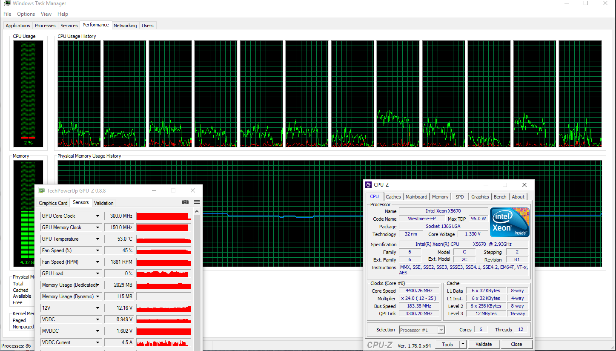Click the GPU Load history graph
616x351 pixels.
point(163,273)
